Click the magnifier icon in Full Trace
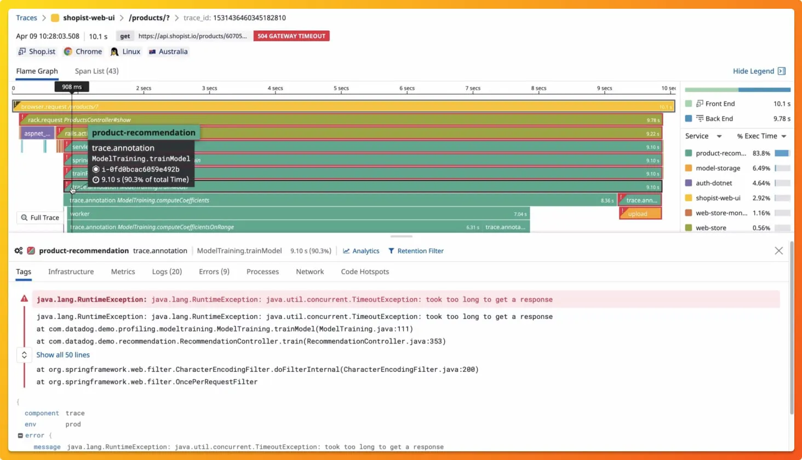802x460 pixels. [x=24, y=218]
